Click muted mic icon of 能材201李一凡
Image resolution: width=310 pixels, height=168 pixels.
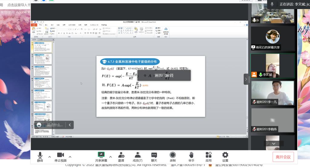(254, 102)
